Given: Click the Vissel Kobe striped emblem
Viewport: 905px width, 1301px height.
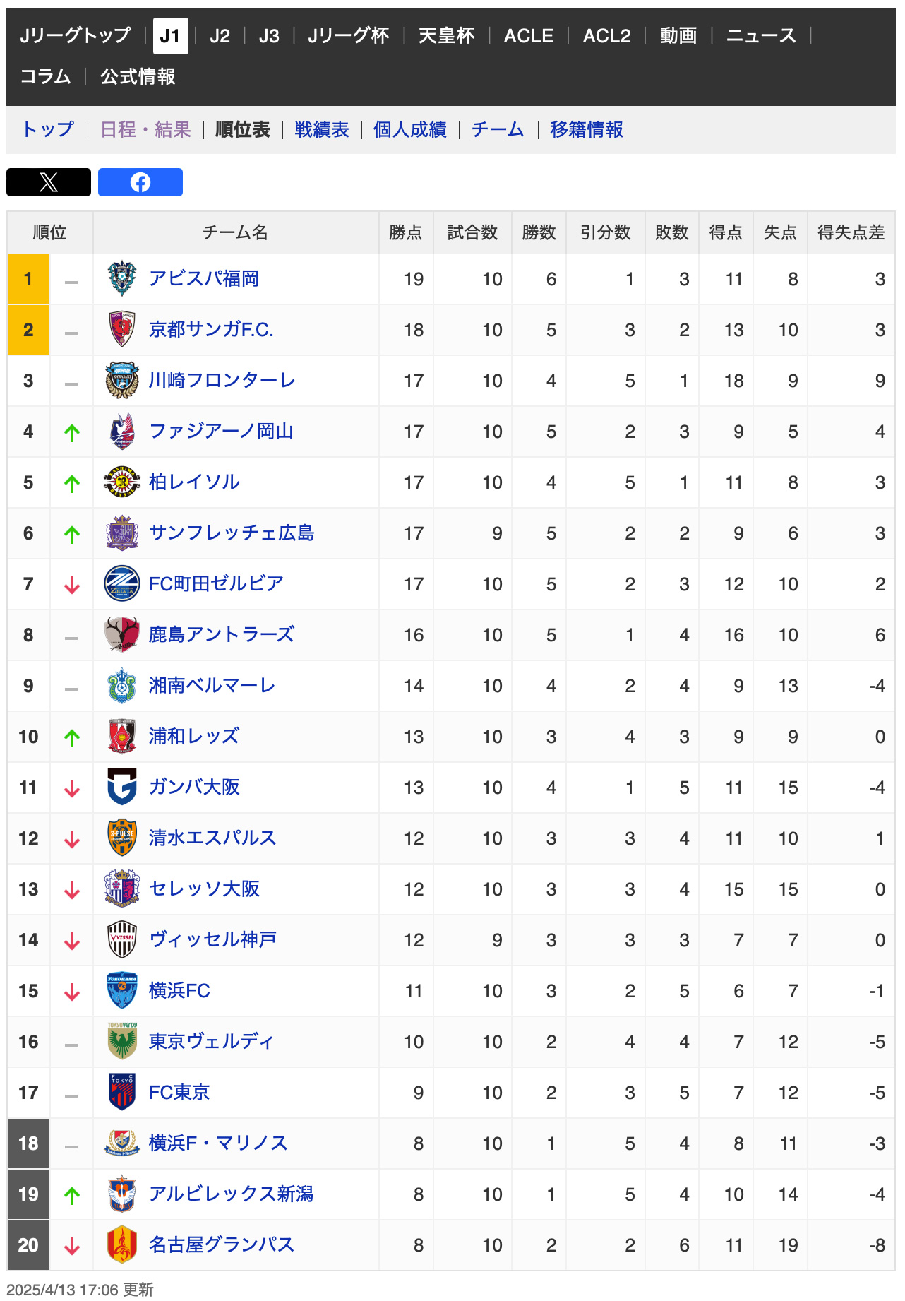Looking at the screenshot, I should [x=121, y=940].
